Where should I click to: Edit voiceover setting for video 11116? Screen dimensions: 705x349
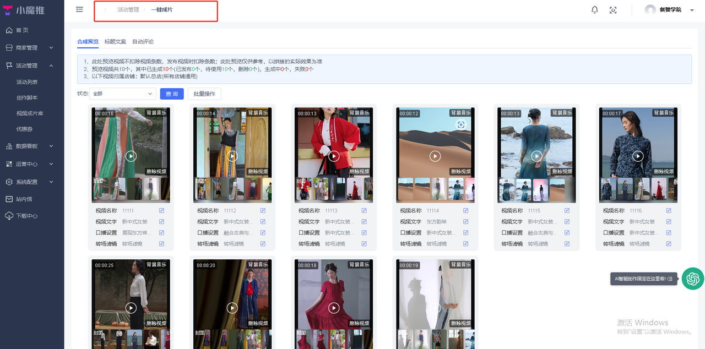point(669,233)
